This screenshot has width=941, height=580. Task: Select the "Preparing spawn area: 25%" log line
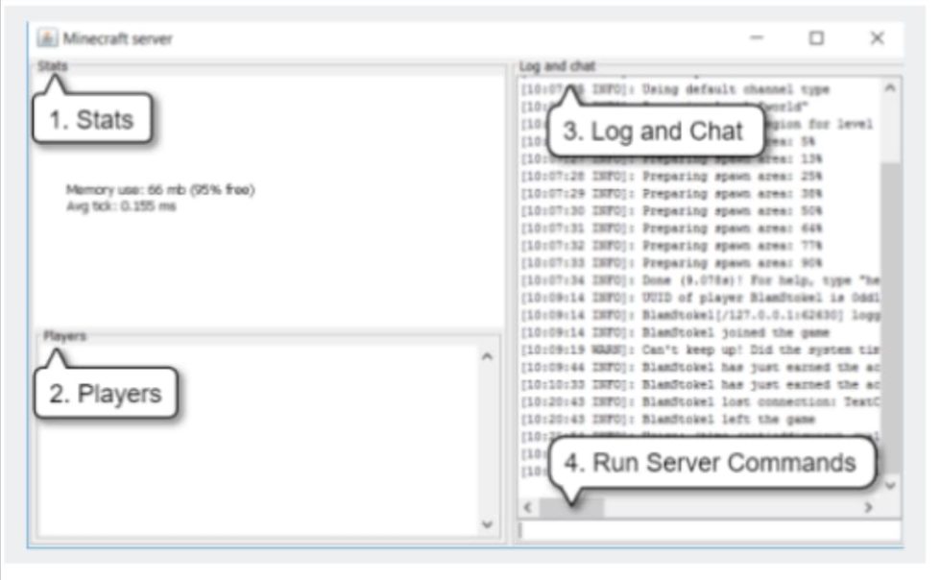(671, 177)
